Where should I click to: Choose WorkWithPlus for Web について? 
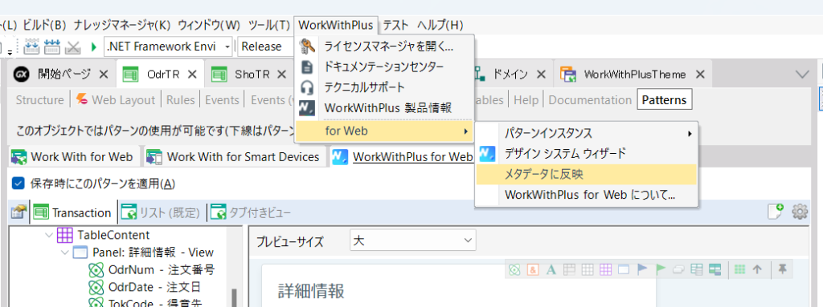point(586,195)
